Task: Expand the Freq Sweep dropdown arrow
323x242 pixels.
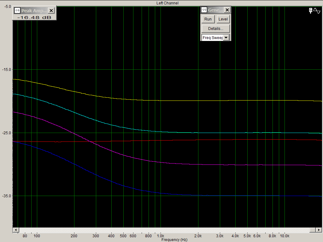Action: [x=226, y=38]
